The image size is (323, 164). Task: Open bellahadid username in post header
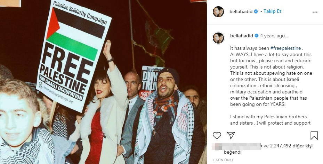tap(241, 12)
